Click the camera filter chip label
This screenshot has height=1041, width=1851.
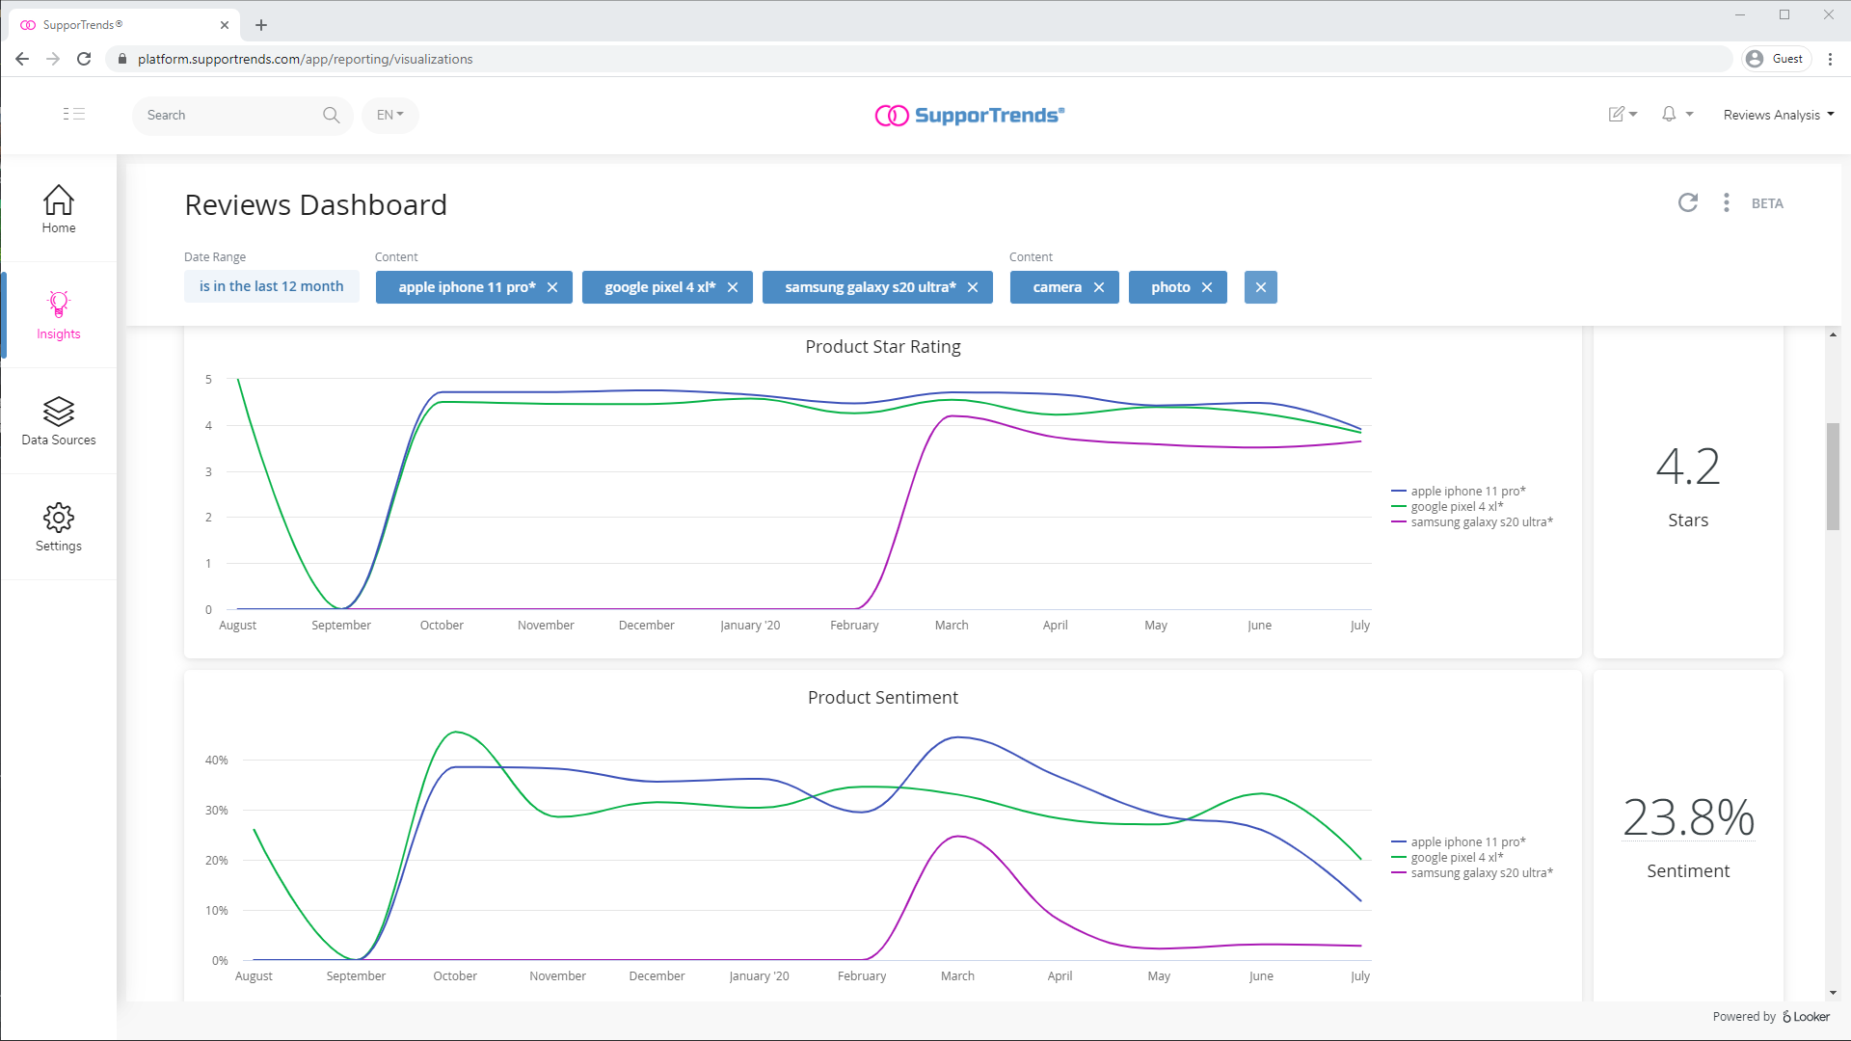[x=1058, y=287]
